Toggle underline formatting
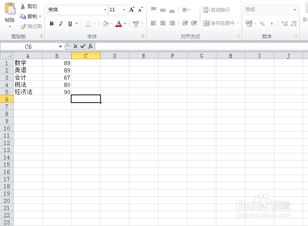Screen dimensions: 308x226 (70, 24)
